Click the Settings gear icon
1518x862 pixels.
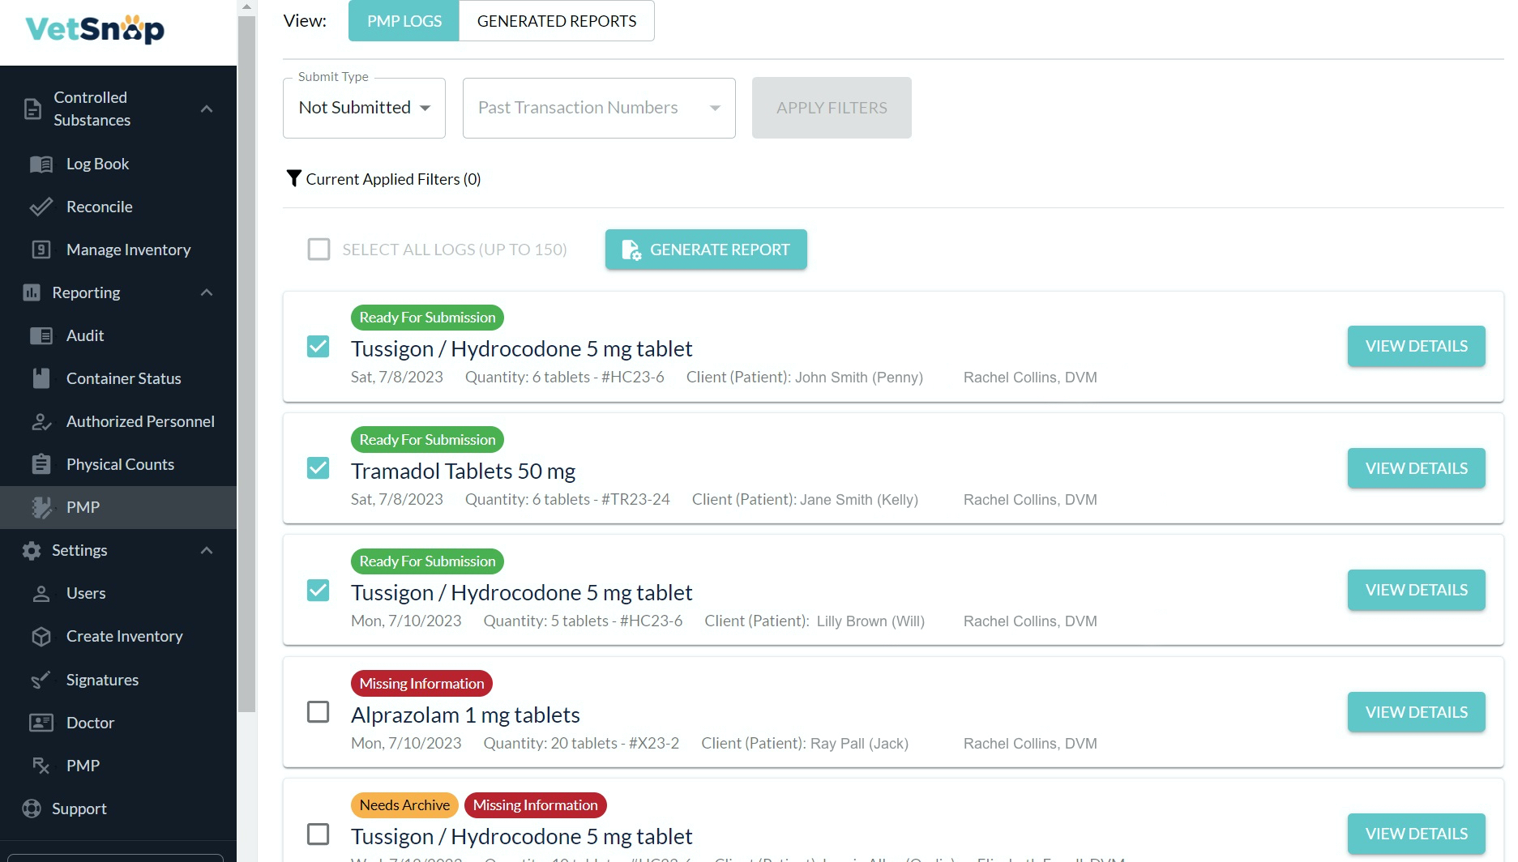32,551
